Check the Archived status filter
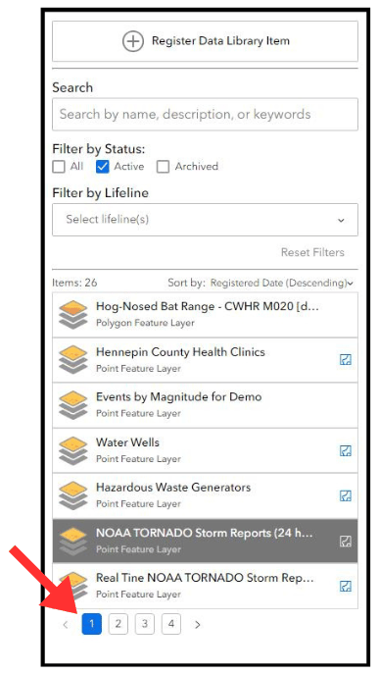This screenshot has width=379, height=674. tap(164, 167)
